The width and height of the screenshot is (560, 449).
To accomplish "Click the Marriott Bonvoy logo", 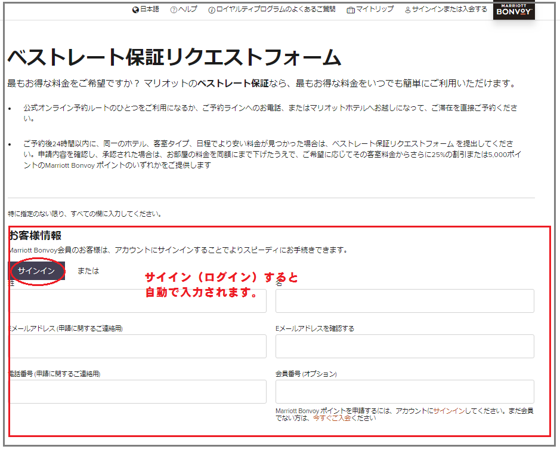I will click(513, 10).
